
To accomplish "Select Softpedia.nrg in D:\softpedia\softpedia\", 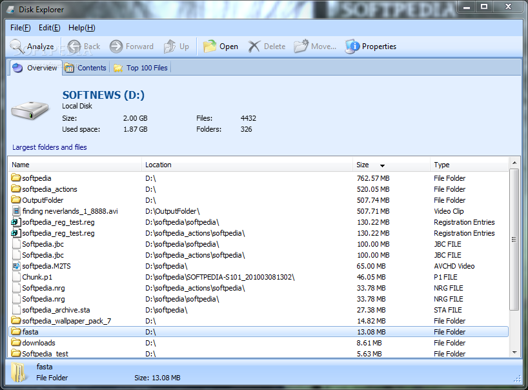I will pos(258,299).
